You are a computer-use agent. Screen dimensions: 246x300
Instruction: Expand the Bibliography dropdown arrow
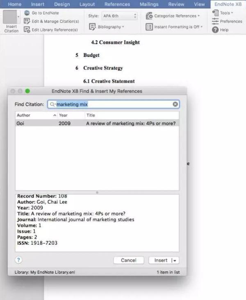tap(123, 27)
